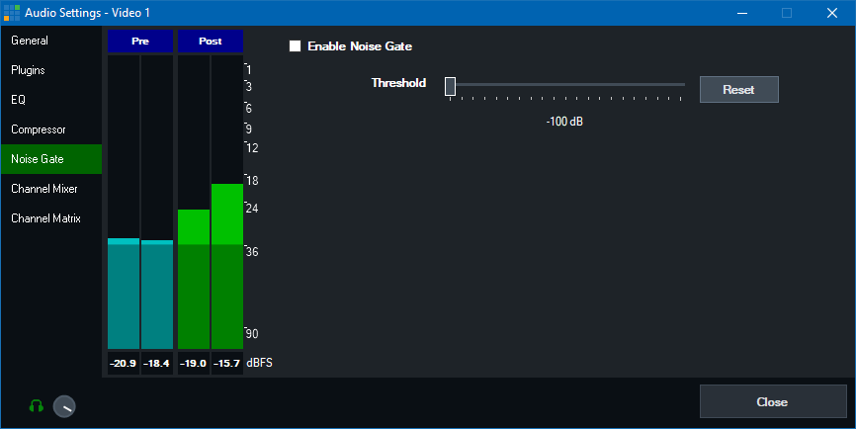Click the green headphones monitor icon

click(37, 405)
